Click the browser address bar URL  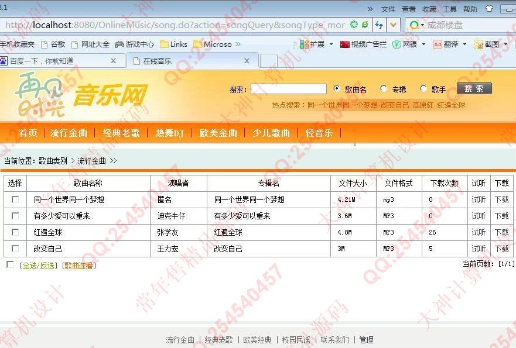tap(175, 25)
